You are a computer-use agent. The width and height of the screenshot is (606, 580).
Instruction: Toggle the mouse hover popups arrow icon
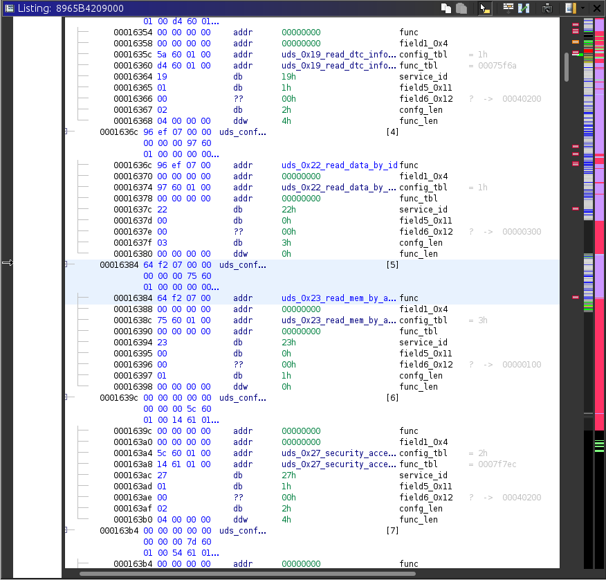click(484, 8)
